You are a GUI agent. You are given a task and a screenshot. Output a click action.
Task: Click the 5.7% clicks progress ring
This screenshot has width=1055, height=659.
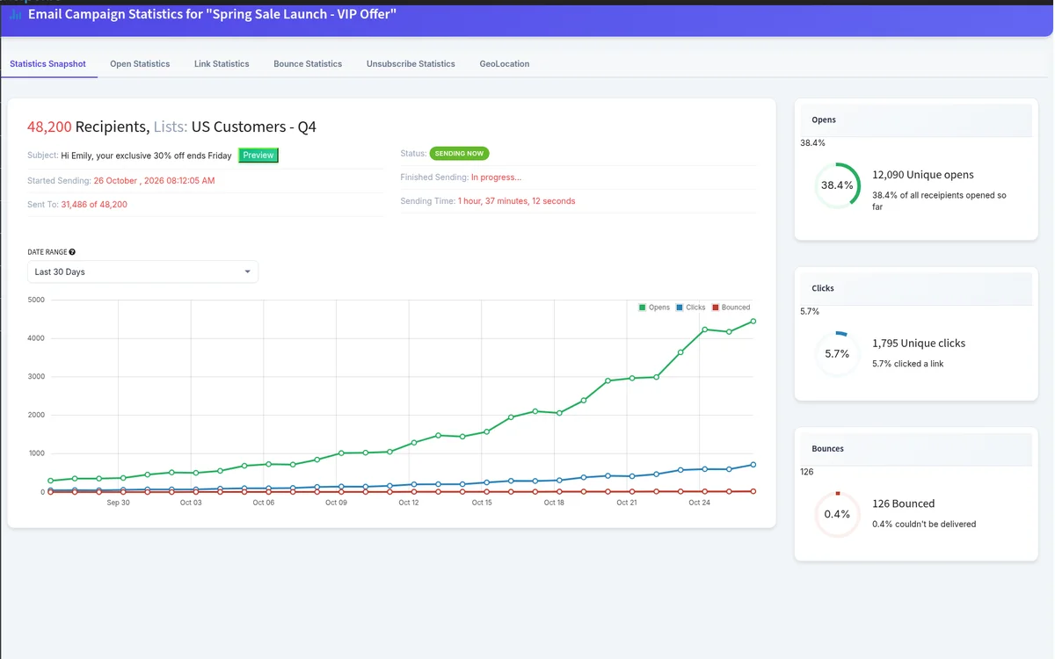pos(837,354)
